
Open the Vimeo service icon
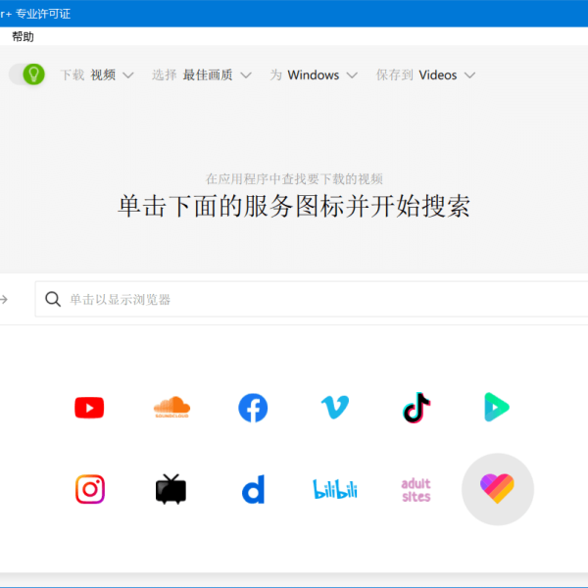(335, 408)
